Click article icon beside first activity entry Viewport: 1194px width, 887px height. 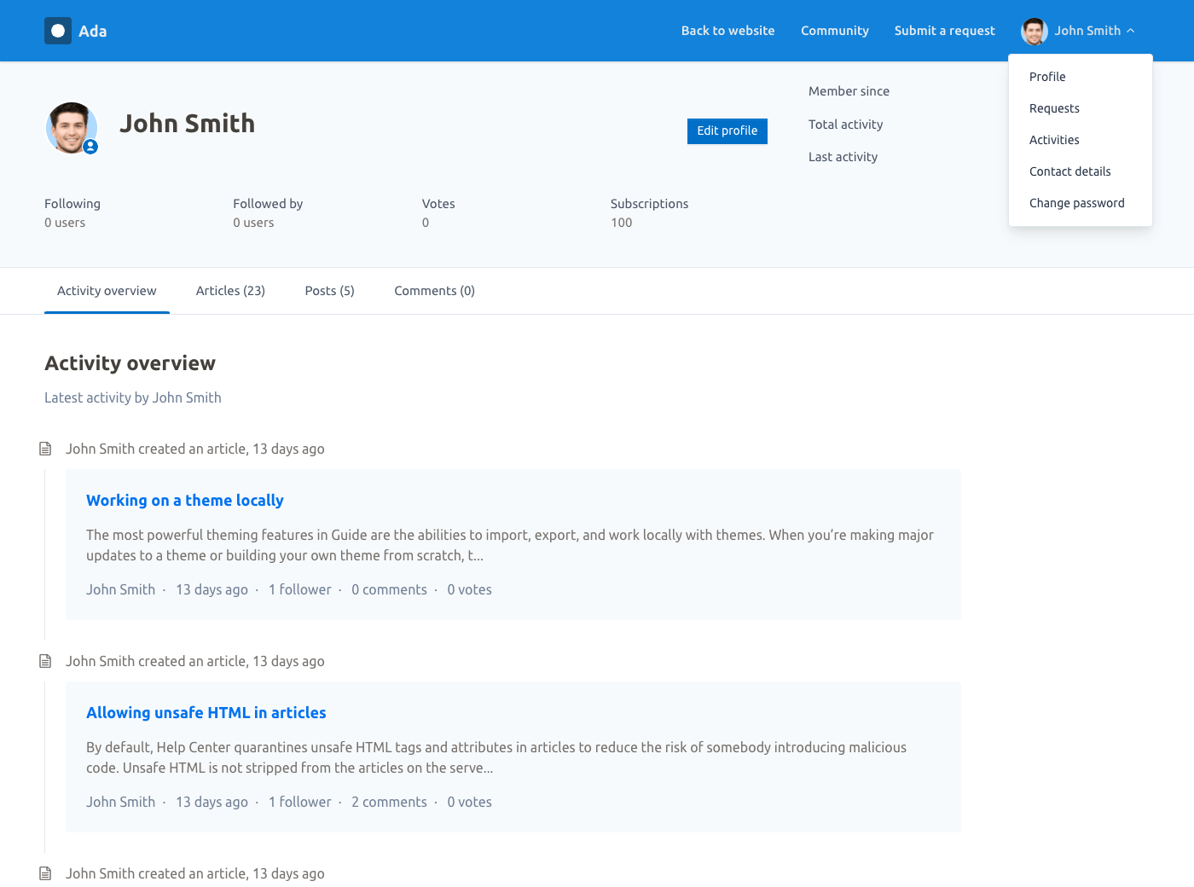pyautogui.click(x=45, y=449)
